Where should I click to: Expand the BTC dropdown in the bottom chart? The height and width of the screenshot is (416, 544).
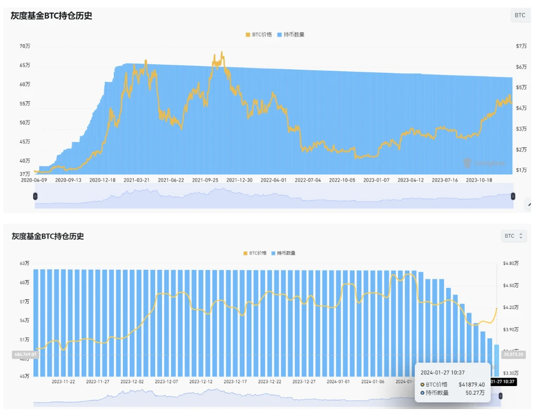[x=513, y=236]
